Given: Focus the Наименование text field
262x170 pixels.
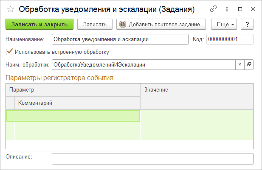Looking at the screenshot, I should pos(119,39).
